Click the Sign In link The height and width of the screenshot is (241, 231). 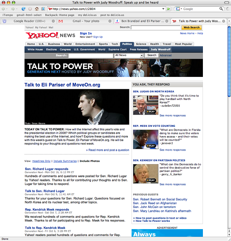[86, 33]
